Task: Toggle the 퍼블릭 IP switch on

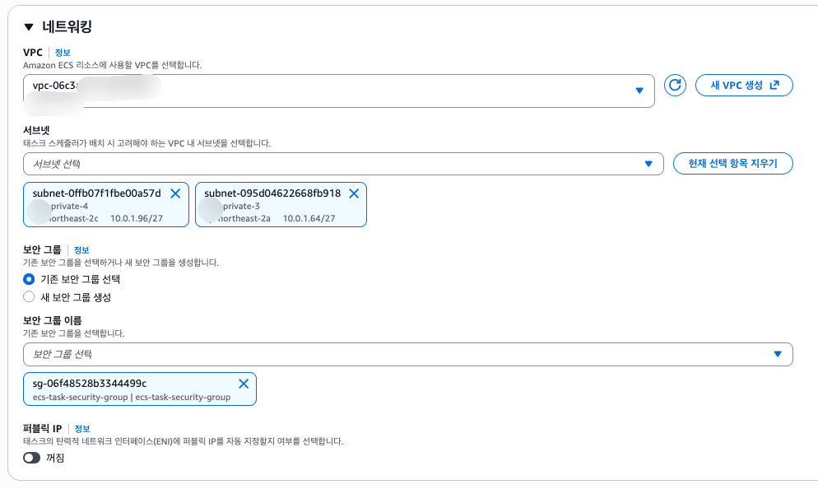Action: tap(32, 458)
